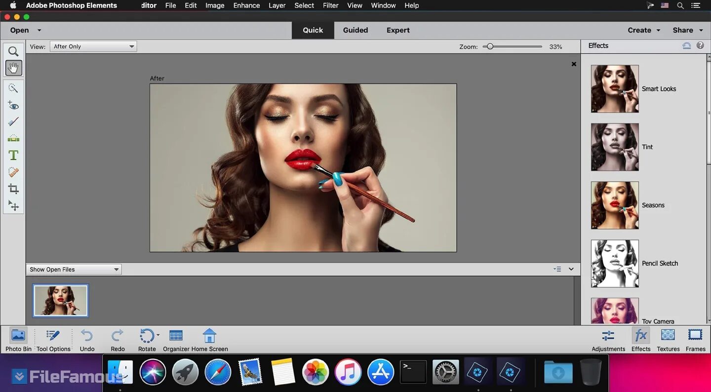Open Effects panel help icon

[700, 45]
